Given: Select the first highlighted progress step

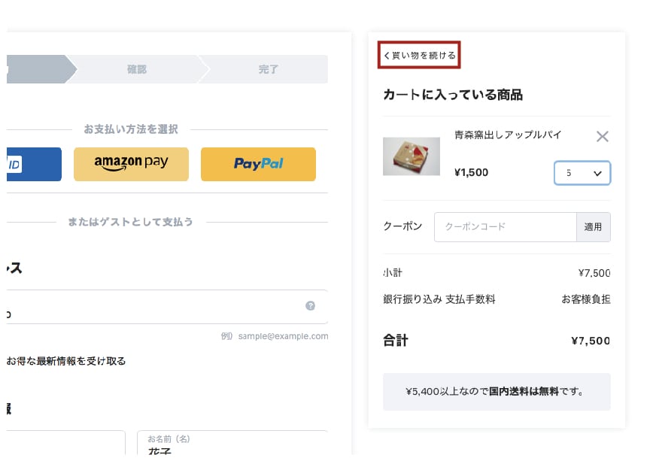Looking at the screenshot, I should point(41,69).
